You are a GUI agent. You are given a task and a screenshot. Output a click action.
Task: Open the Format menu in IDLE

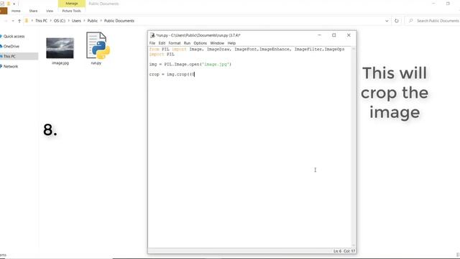pyautogui.click(x=174, y=43)
